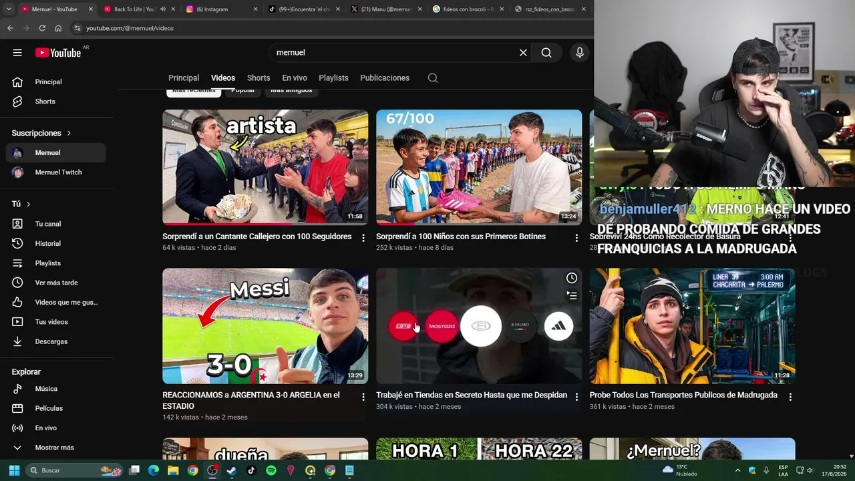Viewport: 855px width, 481px height.
Task: Open options menu for Transportes Publicos video
Action: pos(790,397)
